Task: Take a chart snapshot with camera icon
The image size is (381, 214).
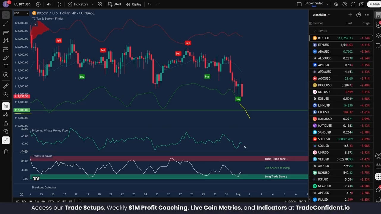Action: point(362,4)
